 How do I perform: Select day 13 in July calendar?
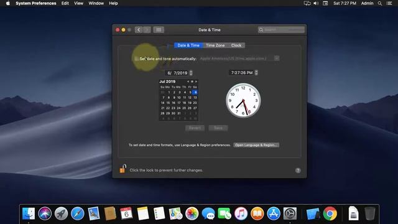[x=195, y=98]
